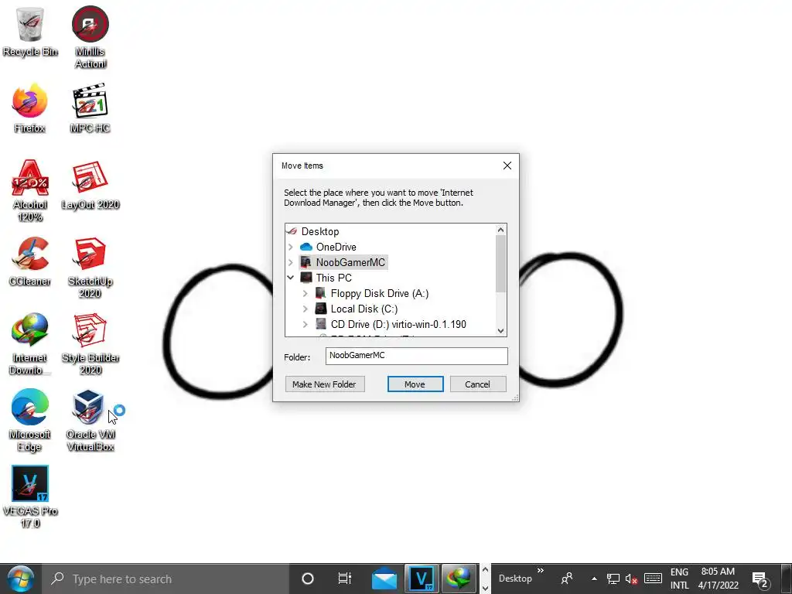Select NoobGamerMC in the folder tree
The height and width of the screenshot is (594, 792).
click(x=350, y=263)
